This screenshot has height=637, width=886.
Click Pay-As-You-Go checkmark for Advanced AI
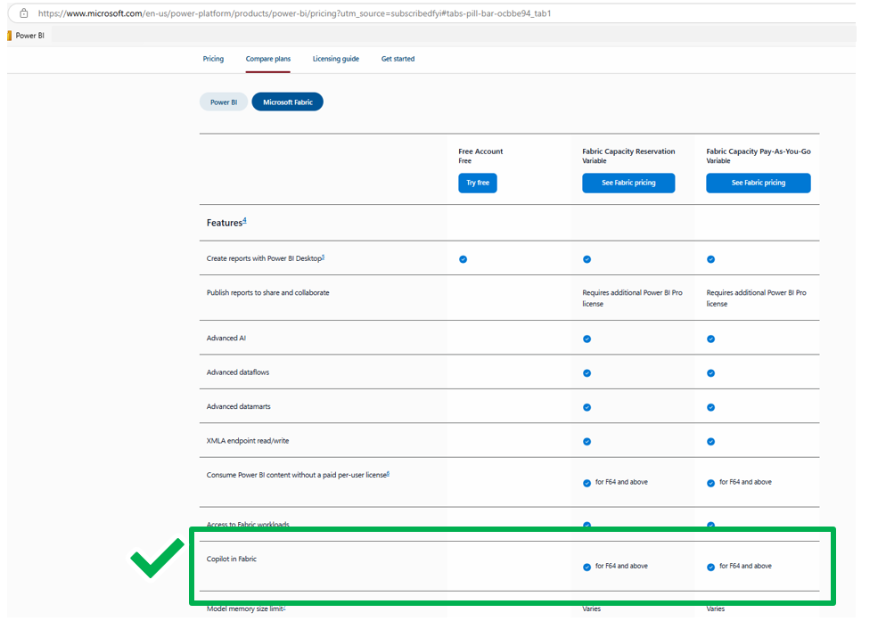pos(710,339)
